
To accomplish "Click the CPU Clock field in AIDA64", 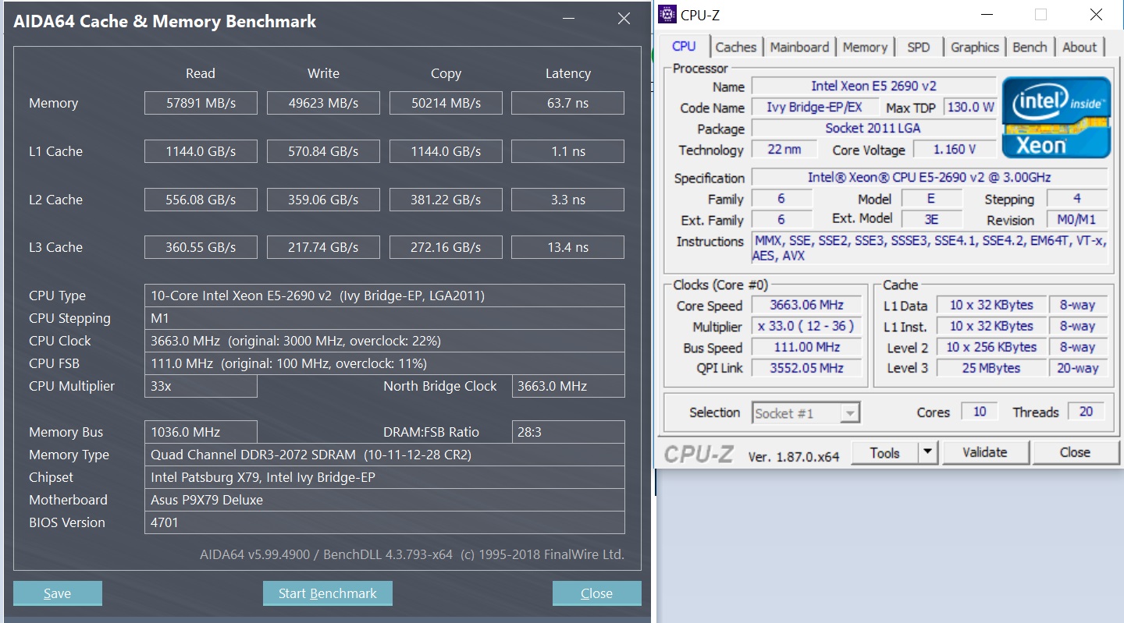I will [x=385, y=341].
